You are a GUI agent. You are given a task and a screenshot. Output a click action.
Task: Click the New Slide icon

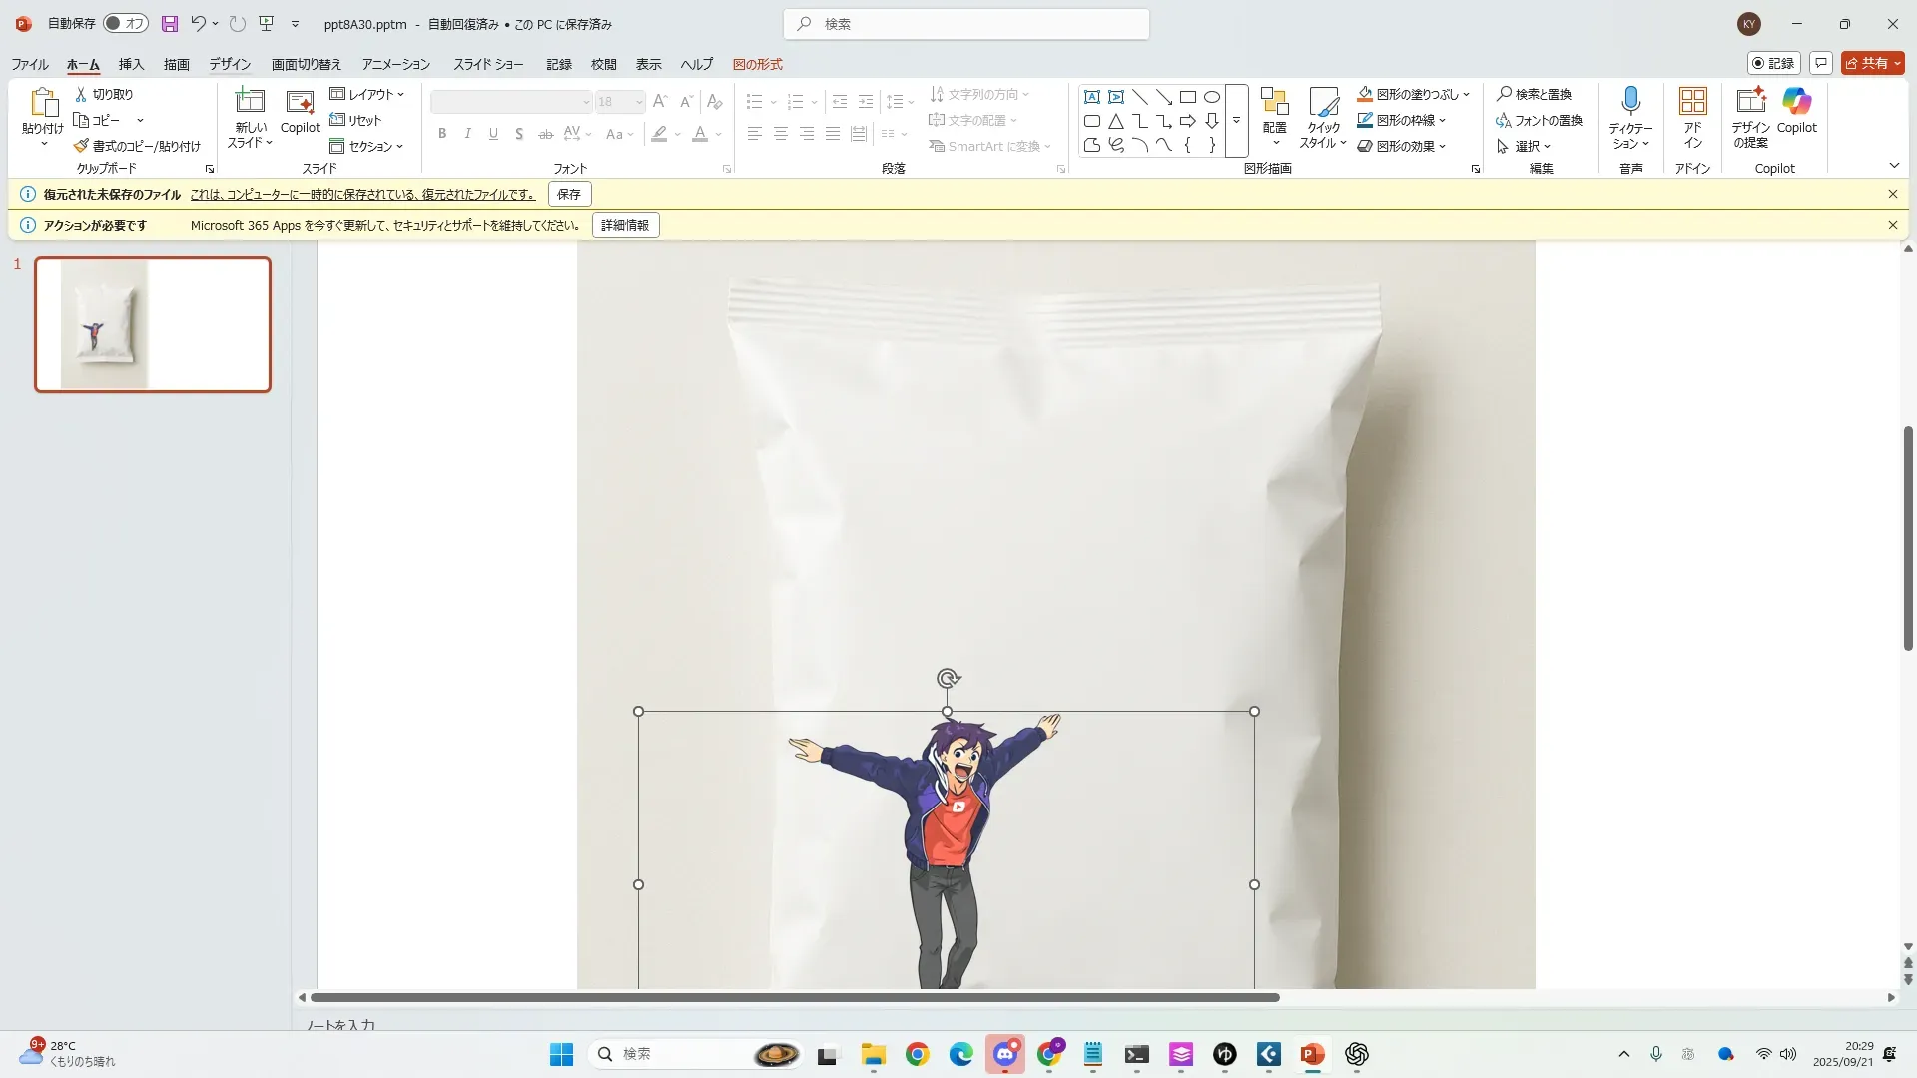pos(250,101)
